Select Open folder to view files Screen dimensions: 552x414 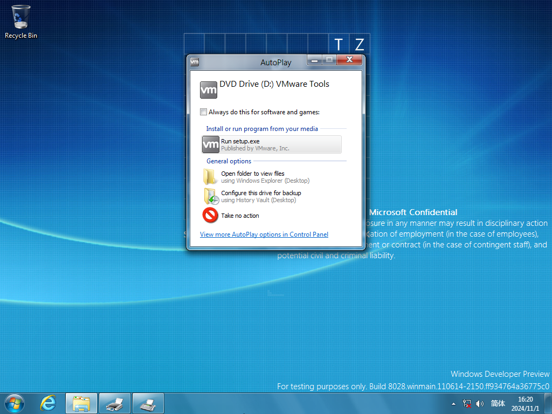(257, 177)
